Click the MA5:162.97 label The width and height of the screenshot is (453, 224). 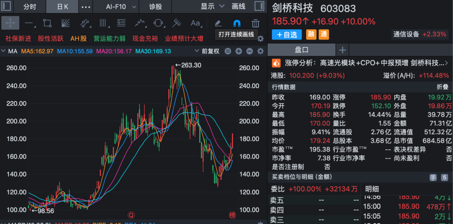click(38, 52)
